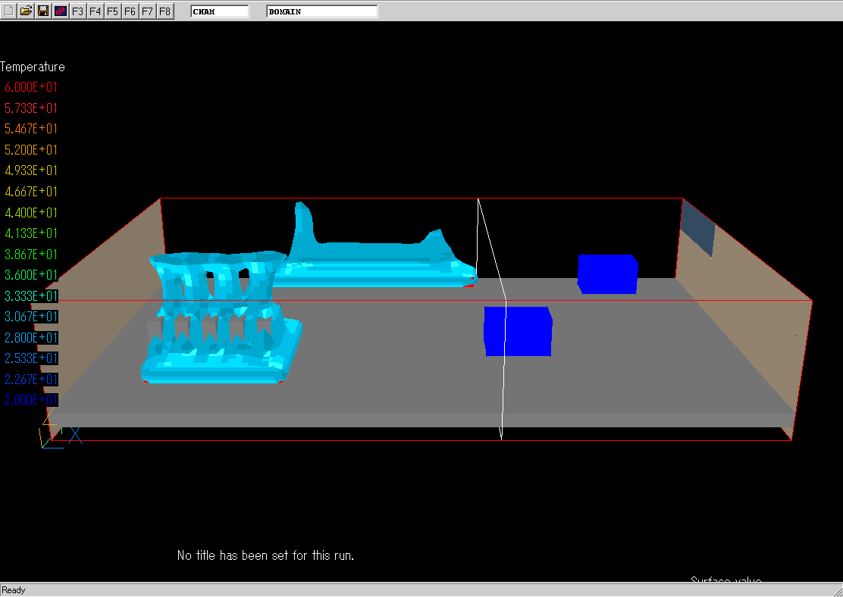Click the New file toolbar icon

(8, 11)
